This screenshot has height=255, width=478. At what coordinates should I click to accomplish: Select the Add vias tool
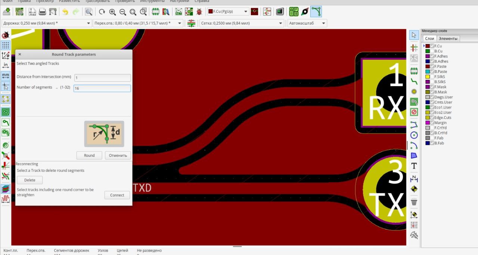[x=414, y=91]
